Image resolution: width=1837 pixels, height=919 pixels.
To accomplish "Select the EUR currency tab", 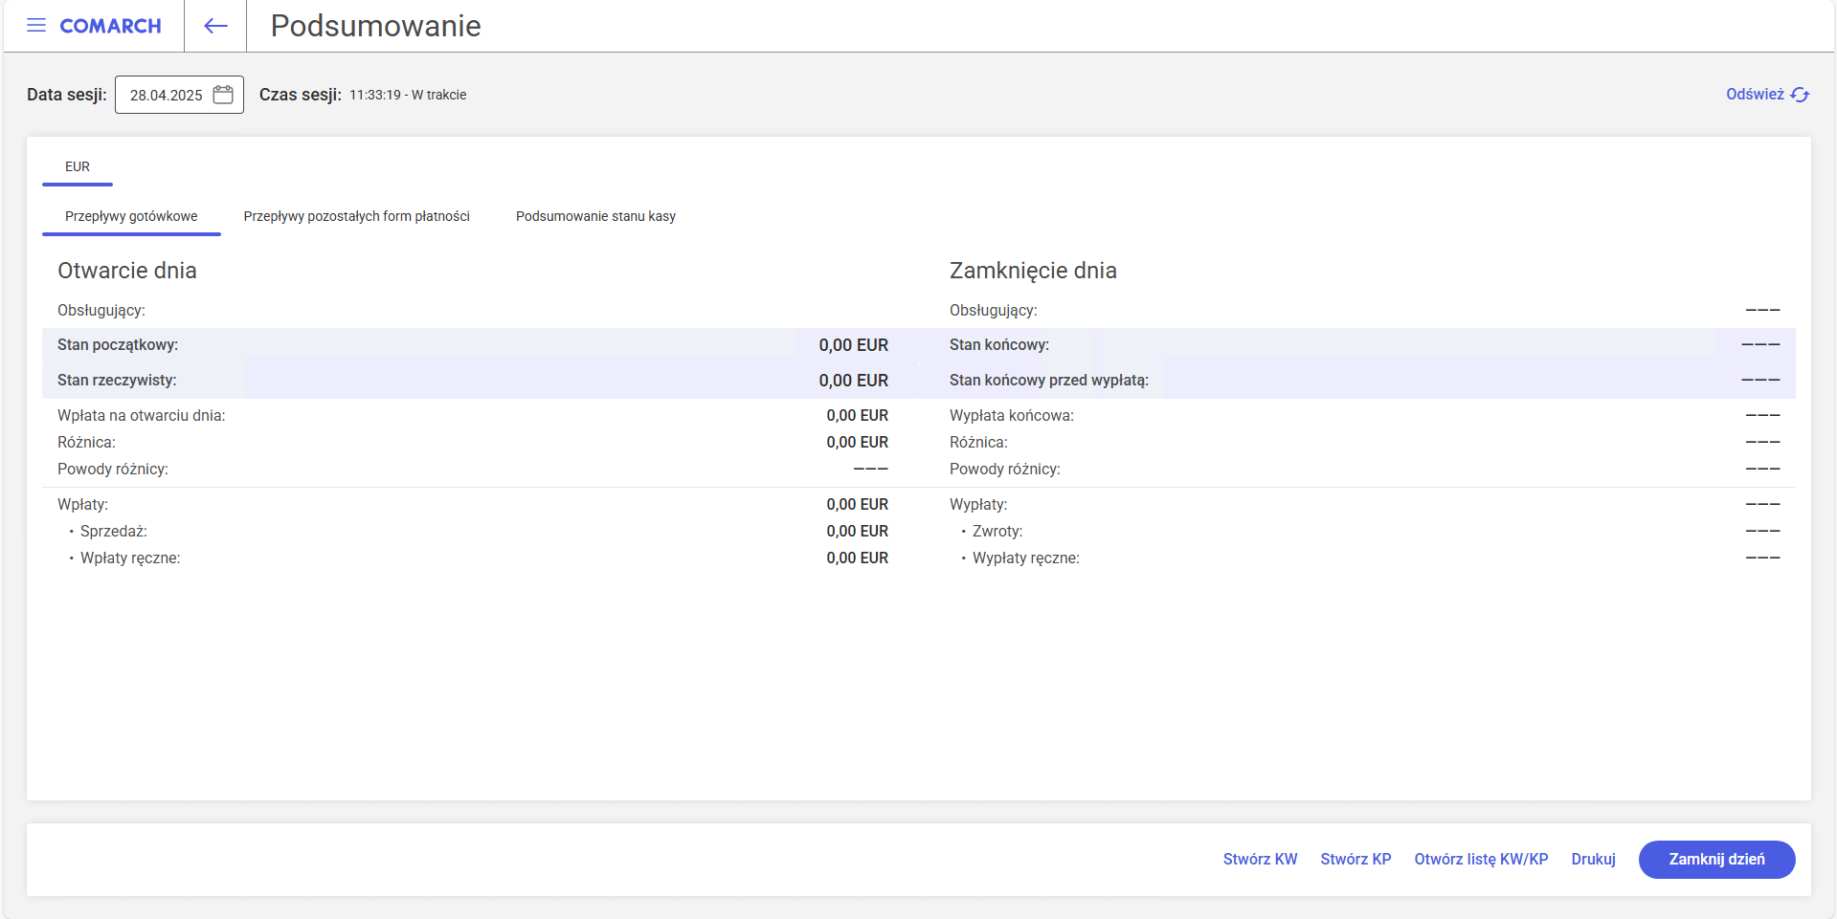I will [x=78, y=166].
